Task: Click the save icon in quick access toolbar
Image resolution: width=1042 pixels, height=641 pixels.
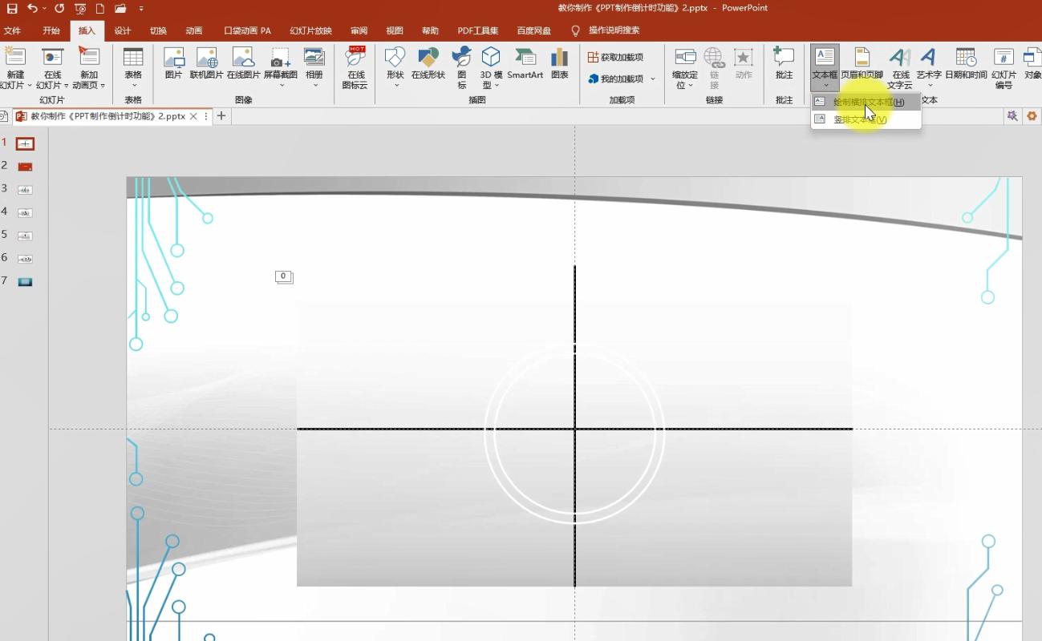Action: [12, 8]
